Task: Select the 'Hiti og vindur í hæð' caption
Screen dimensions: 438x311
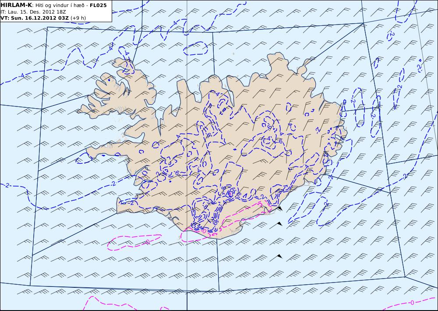Action: point(60,5)
